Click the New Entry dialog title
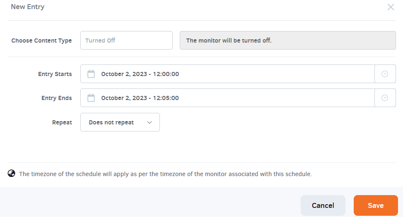The width and height of the screenshot is (403, 217). point(28,7)
